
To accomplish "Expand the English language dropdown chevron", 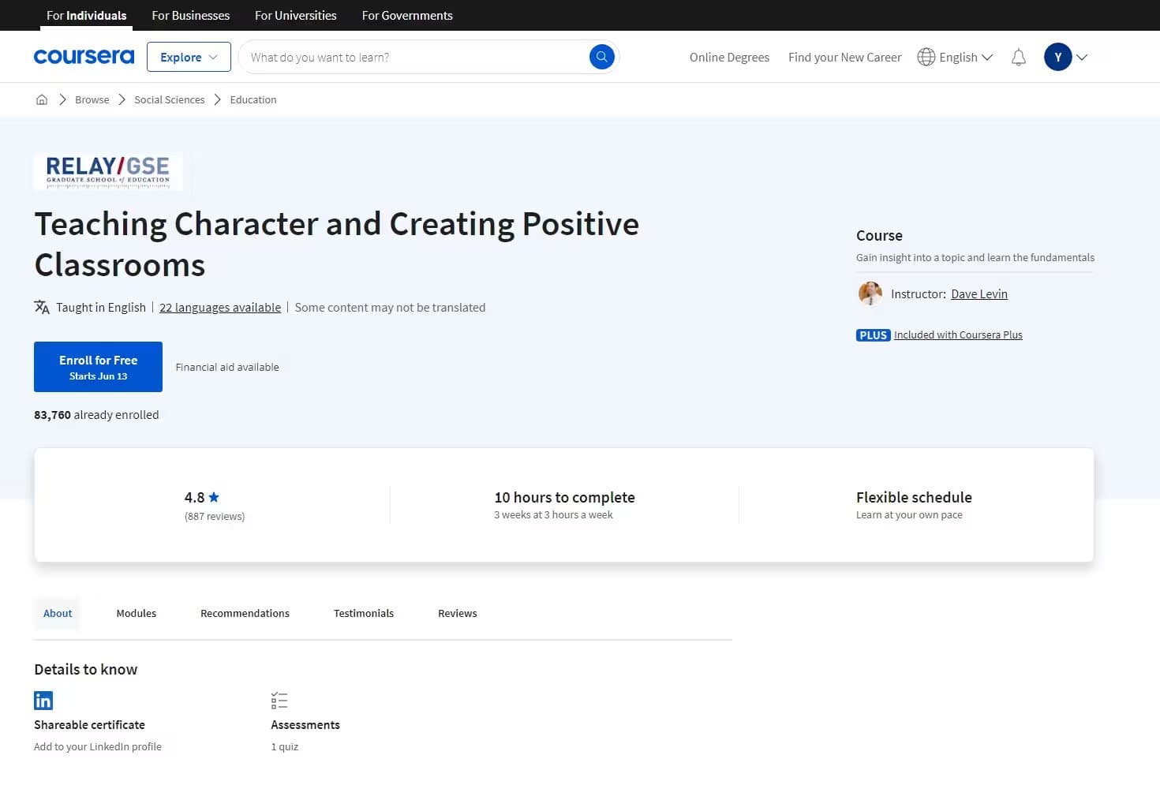I will pyautogui.click(x=987, y=57).
